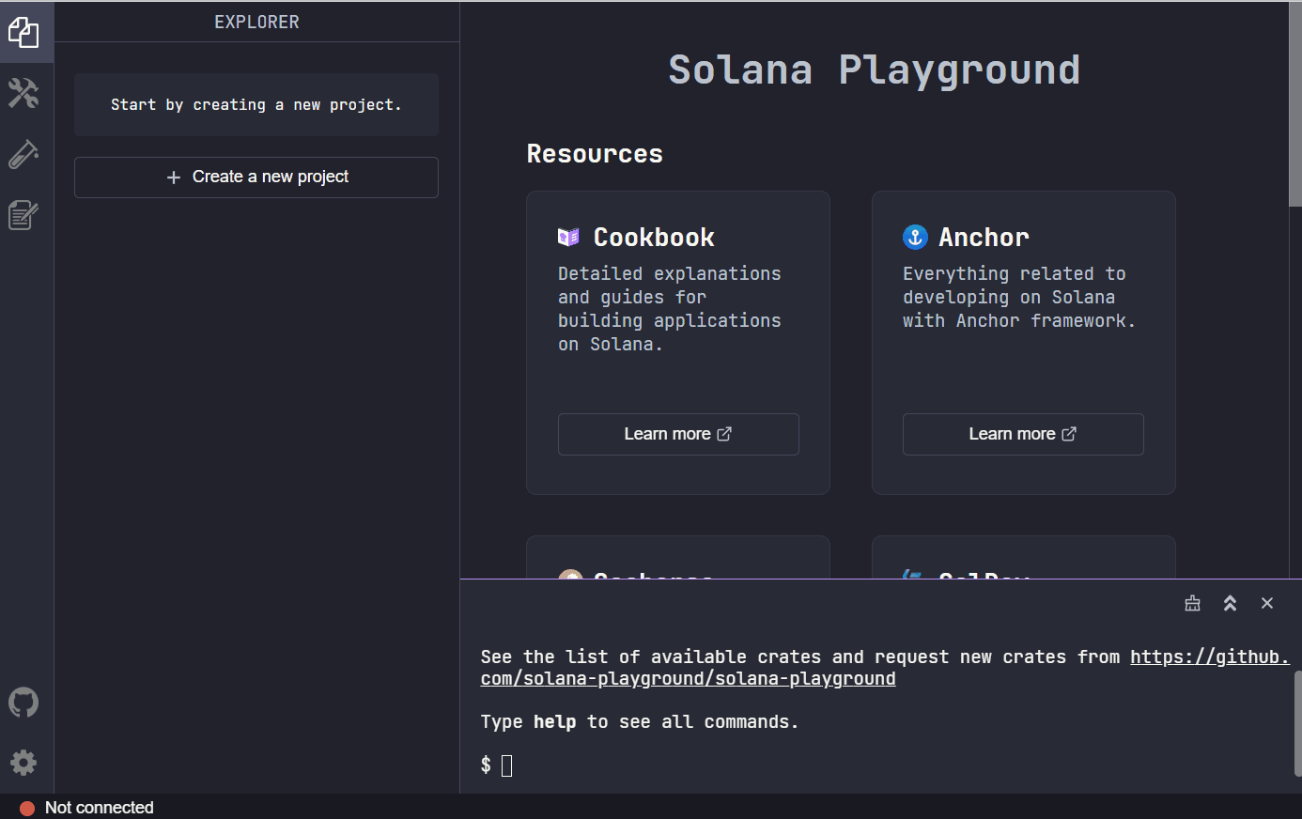
Task: Open Settings via the gear icon
Action: click(x=23, y=762)
